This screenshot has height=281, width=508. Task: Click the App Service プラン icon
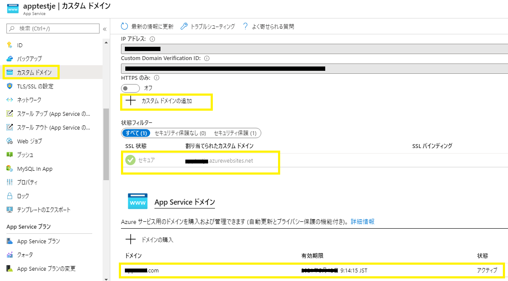(x=10, y=241)
